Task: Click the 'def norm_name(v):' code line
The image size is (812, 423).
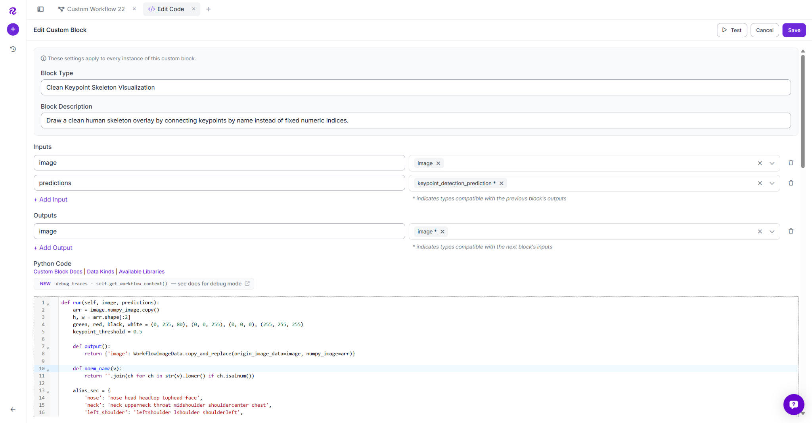Action: pyautogui.click(x=97, y=369)
